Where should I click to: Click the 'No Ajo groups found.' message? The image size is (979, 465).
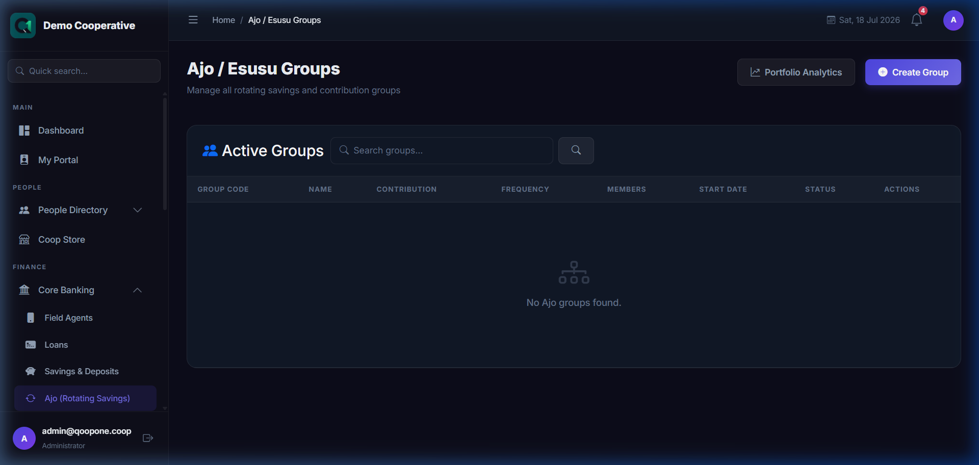[574, 303]
